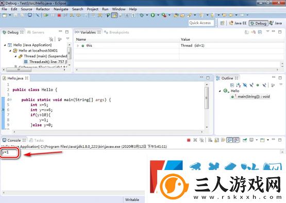Click the Open Perspective icon
The width and height of the screenshot is (286, 203).
tap(222, 23)
